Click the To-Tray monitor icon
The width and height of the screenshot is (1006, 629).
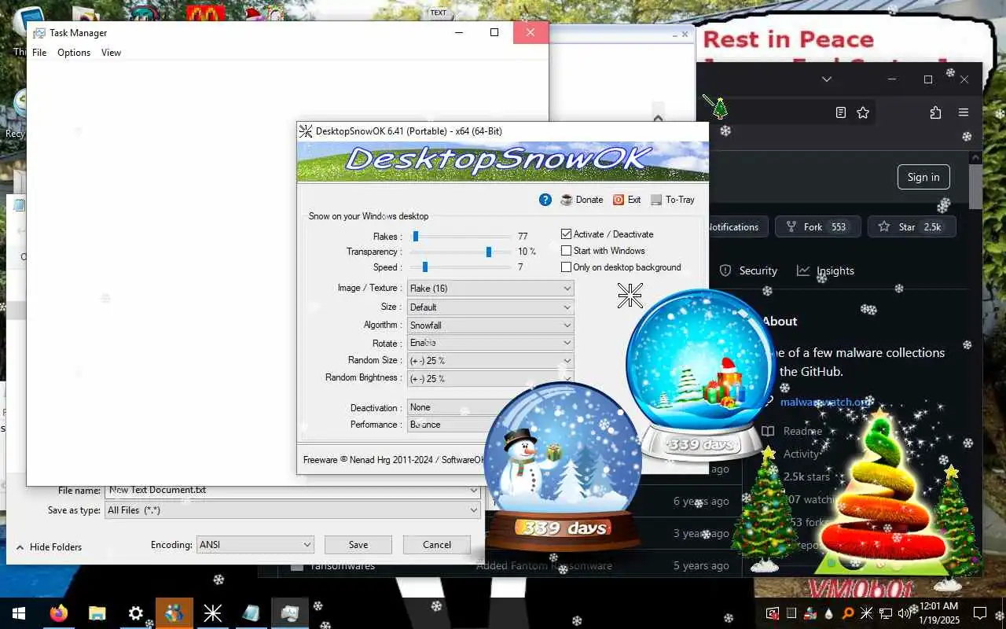point(656,200)
